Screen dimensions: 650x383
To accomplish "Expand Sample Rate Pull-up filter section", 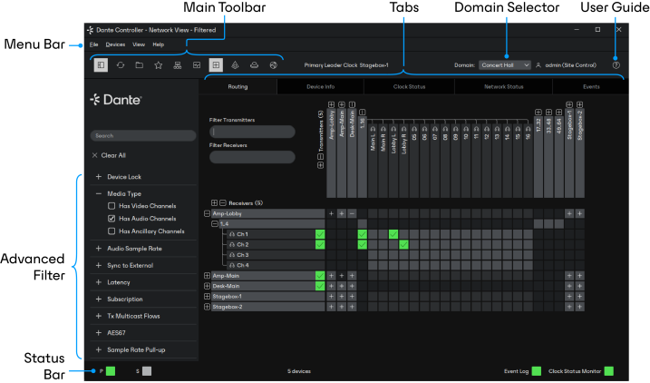I will point(99,349).
